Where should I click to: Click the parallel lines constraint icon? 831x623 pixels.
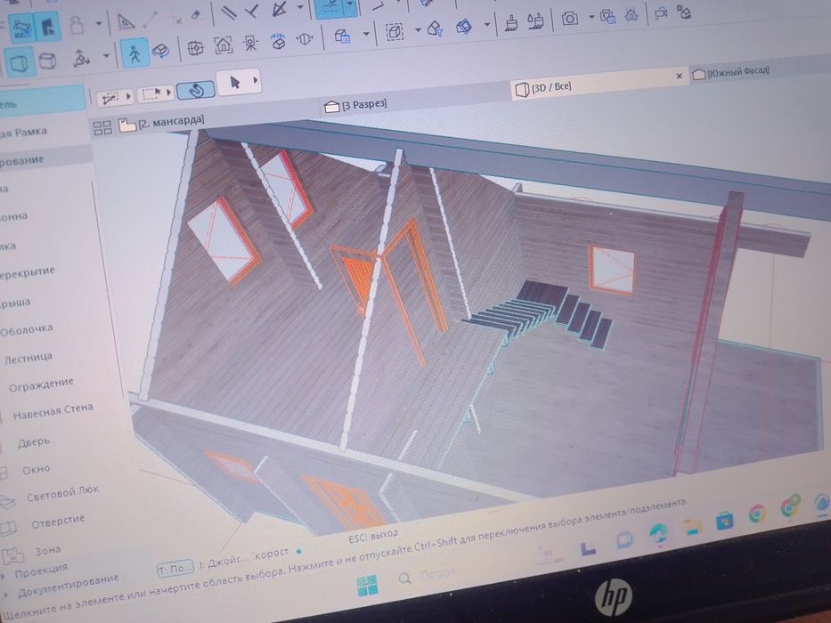click(229, 12)
